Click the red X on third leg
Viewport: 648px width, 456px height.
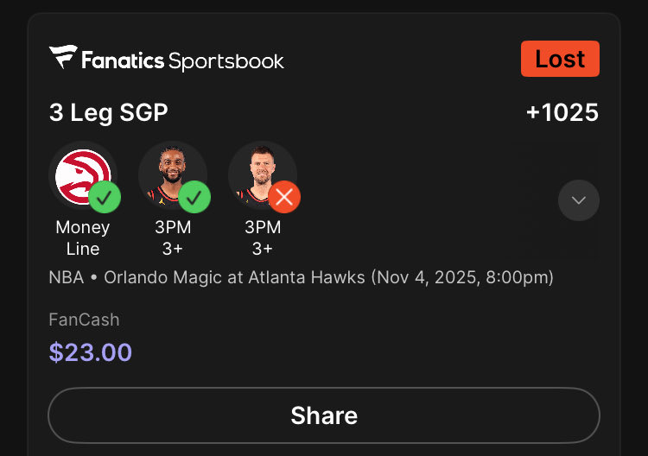pos(284,197)
